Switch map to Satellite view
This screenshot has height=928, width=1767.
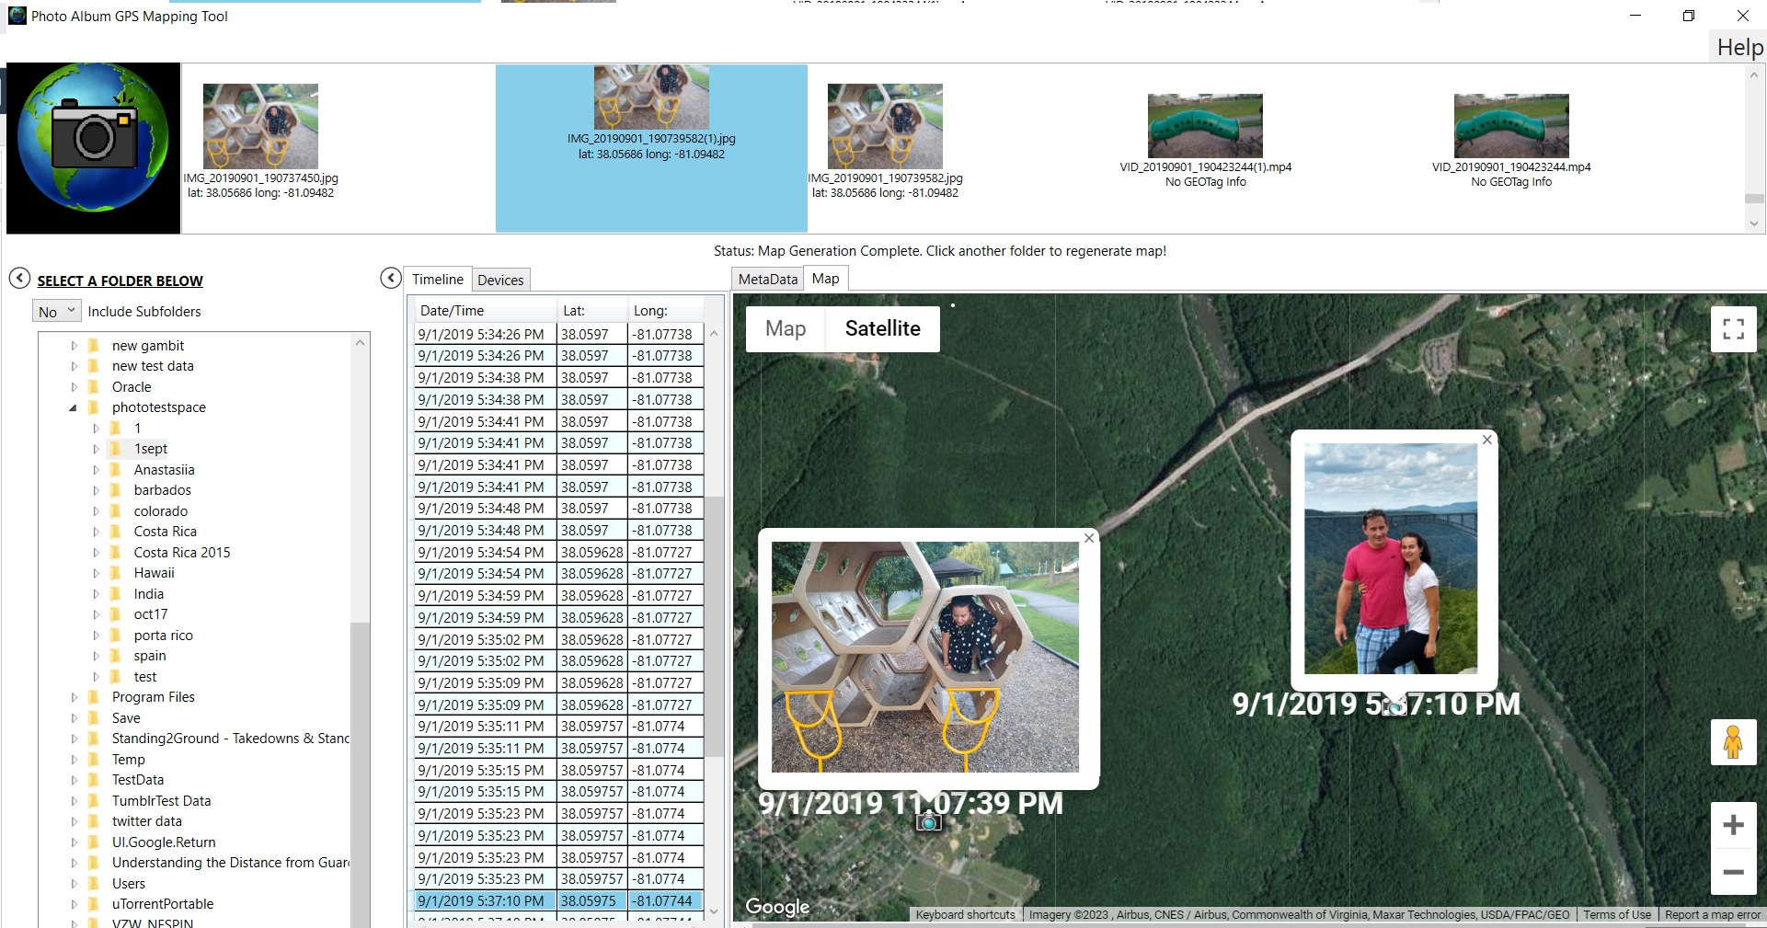(x=883, y=329)
